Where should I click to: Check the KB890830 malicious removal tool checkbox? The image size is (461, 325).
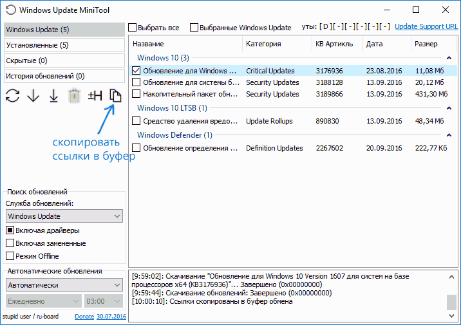pyautogui.click(x=136, y=121)
